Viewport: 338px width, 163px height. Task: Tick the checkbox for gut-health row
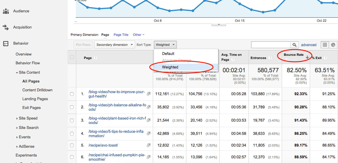[72, 94]
